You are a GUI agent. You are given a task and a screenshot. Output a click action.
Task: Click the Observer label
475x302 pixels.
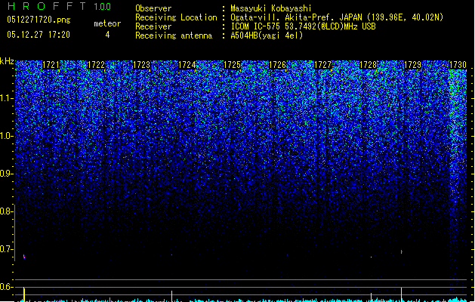153,8
